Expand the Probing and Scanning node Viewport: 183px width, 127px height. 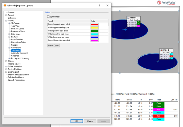(x=9, y=58)
